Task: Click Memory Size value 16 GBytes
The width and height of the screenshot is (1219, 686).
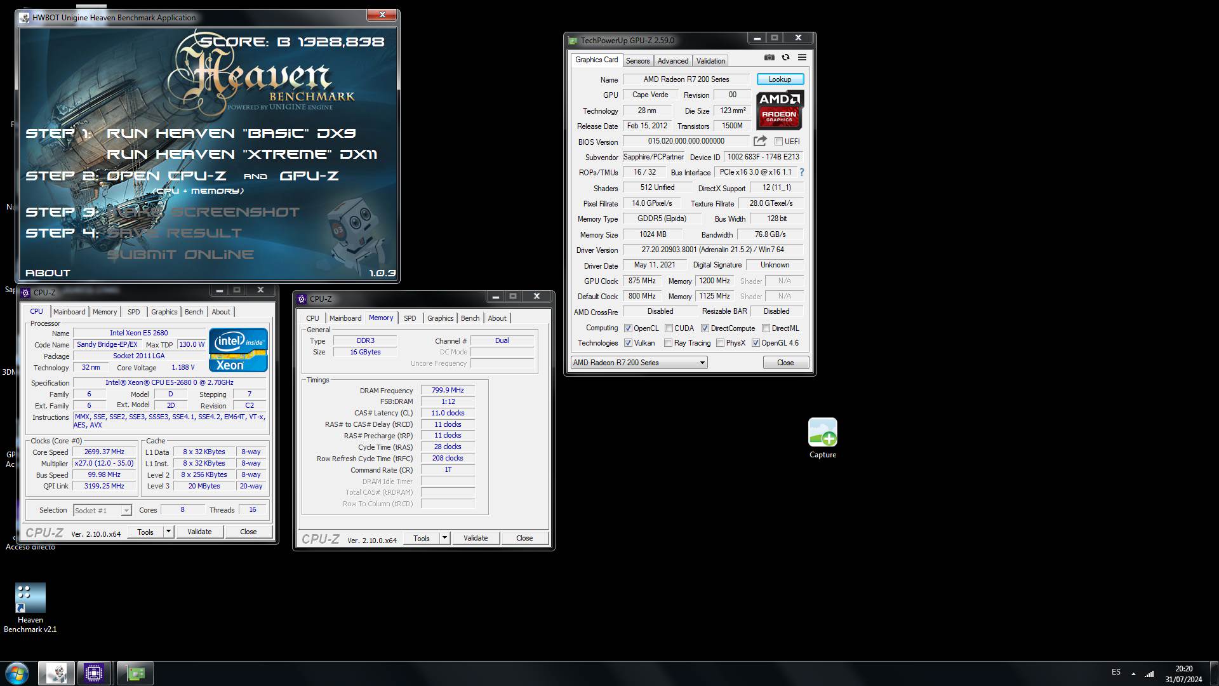Action: tap(365, 352)
